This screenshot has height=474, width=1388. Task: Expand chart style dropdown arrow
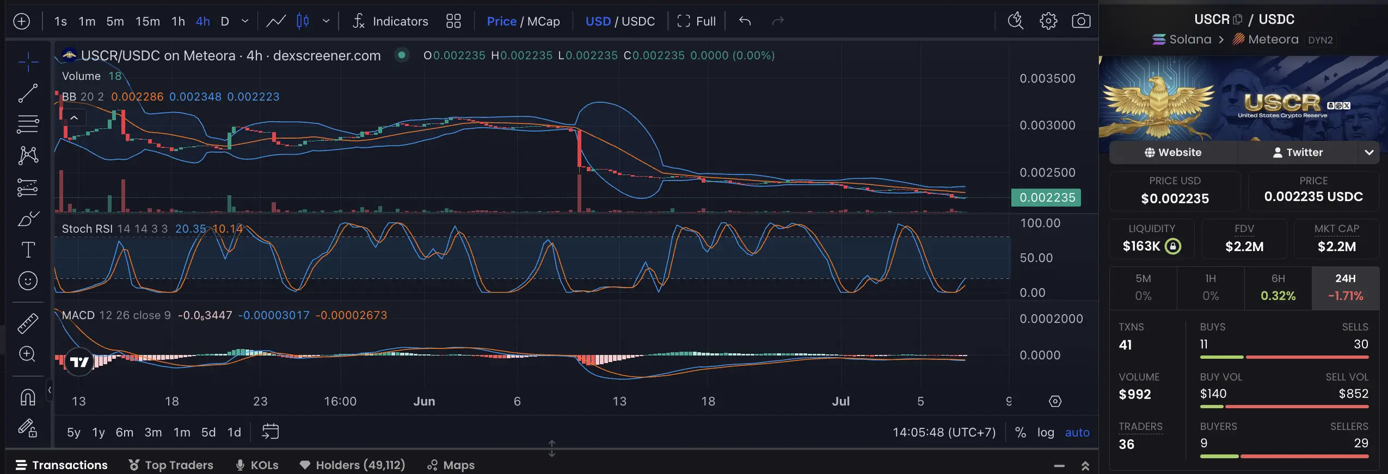[x=326, y=21]
